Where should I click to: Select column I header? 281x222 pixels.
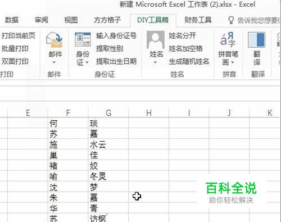click(189, 113)
